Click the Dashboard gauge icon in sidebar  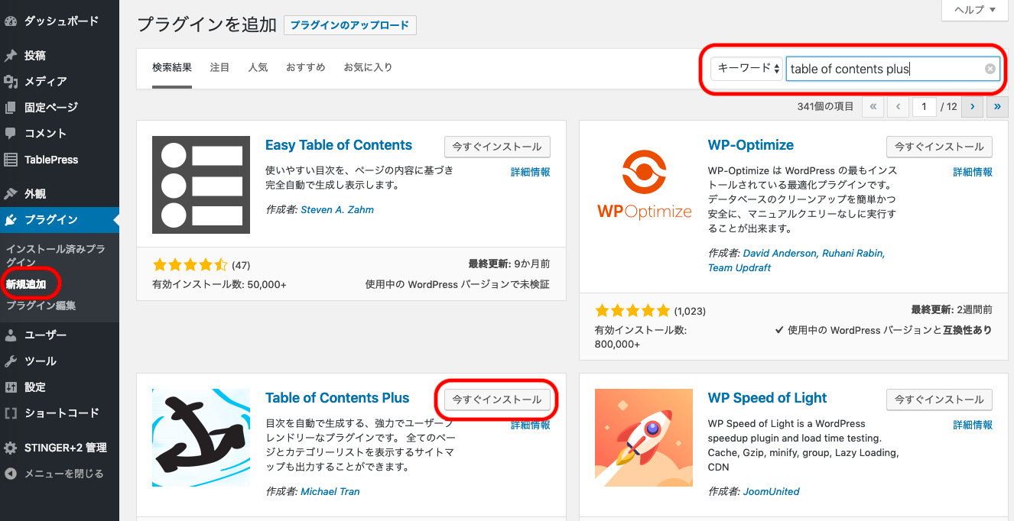pos(11,21)
